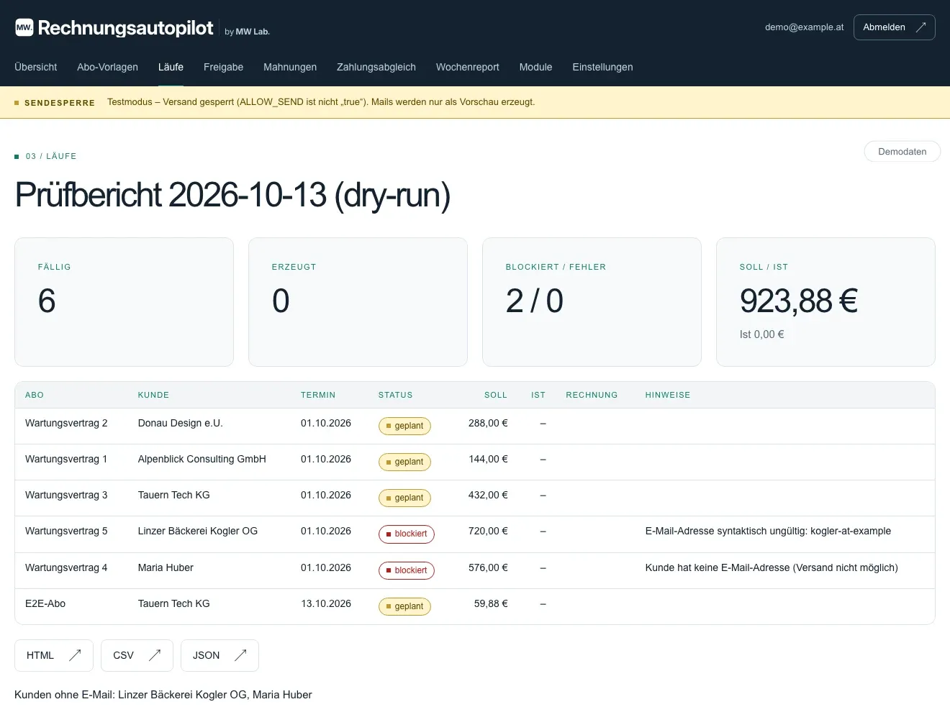Click the blockiert badge for Wartungsvertrag 5
950x712 pixels.
[x=407, y=534]
